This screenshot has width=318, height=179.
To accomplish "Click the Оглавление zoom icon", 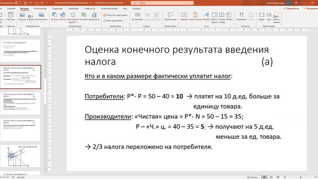I will [137, 16].
